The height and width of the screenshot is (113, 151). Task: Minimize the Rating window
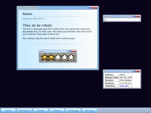(69, 51)
